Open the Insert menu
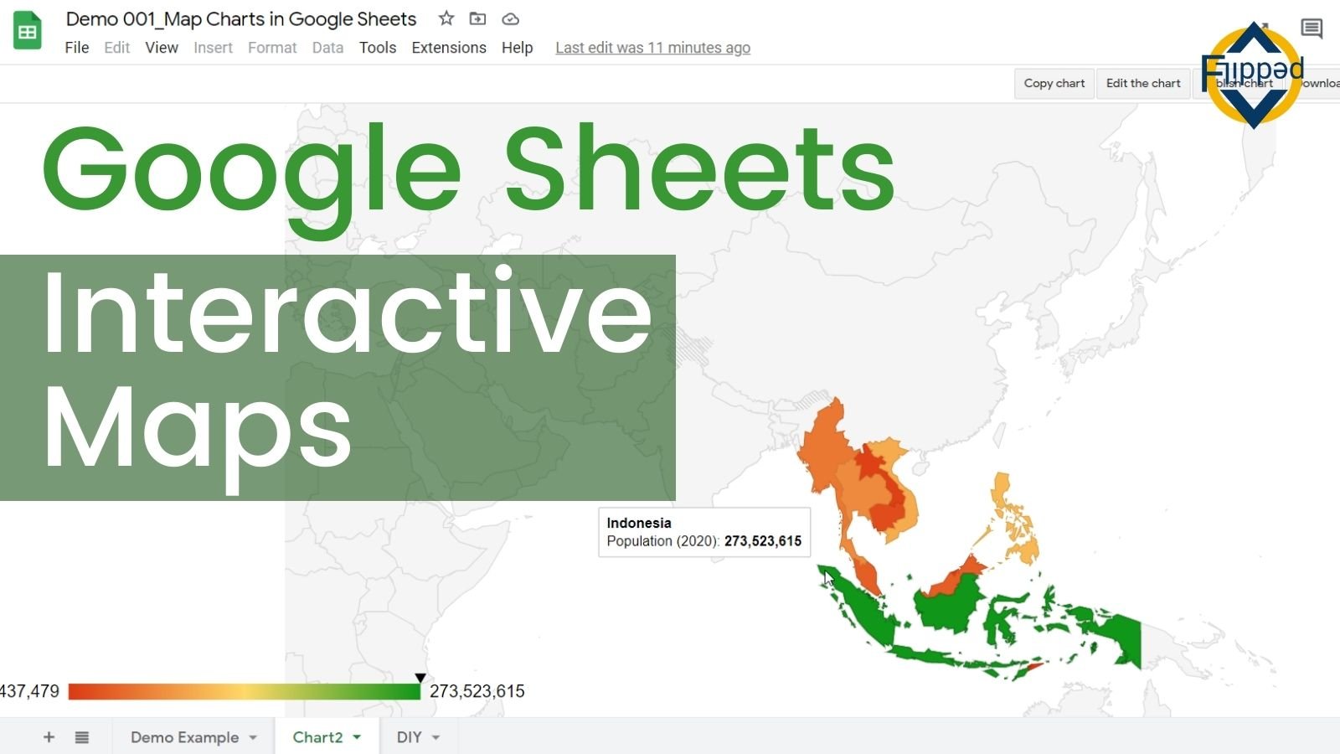Screen dimensions: 1340x754 pos(213,48)
